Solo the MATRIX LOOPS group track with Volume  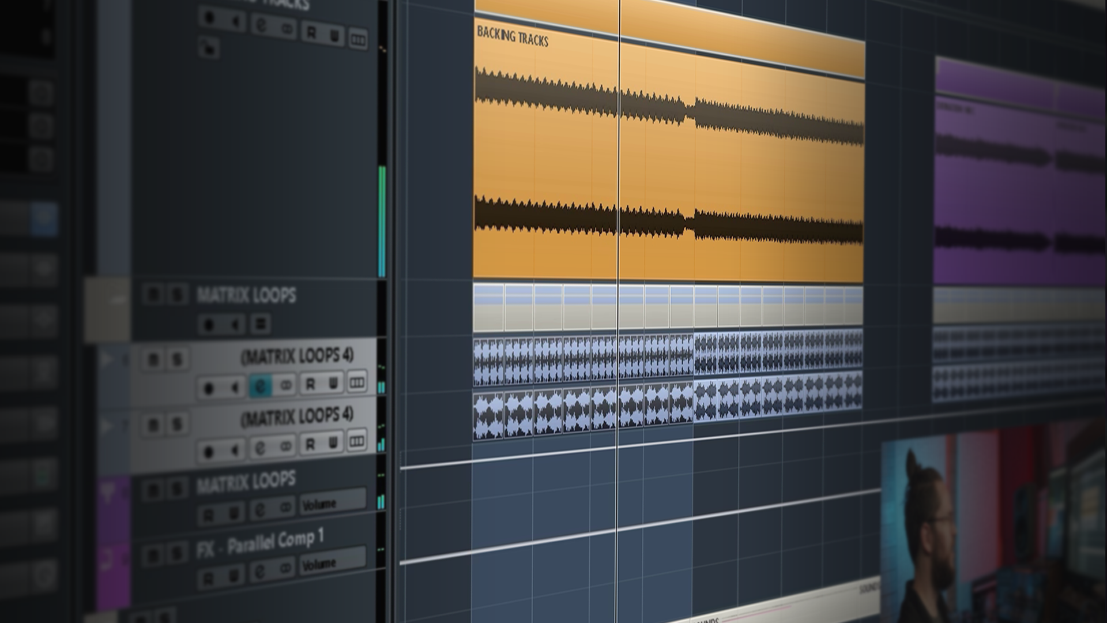(x=177, y=489)
